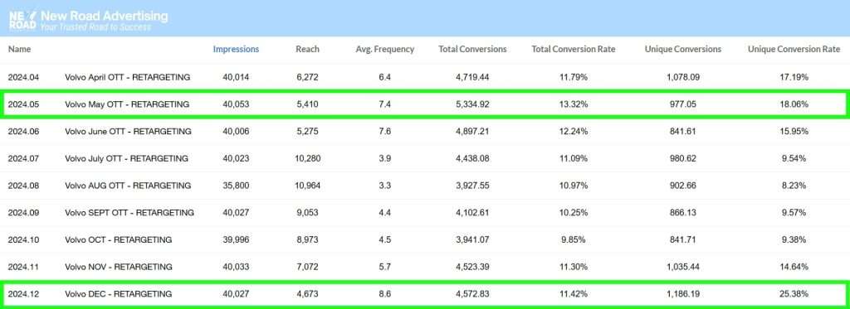Image resolution: width=850 pixels, height=309 pixels.
Task: Select Volvo NOV - RETARGETING row name
Action: 118,267
